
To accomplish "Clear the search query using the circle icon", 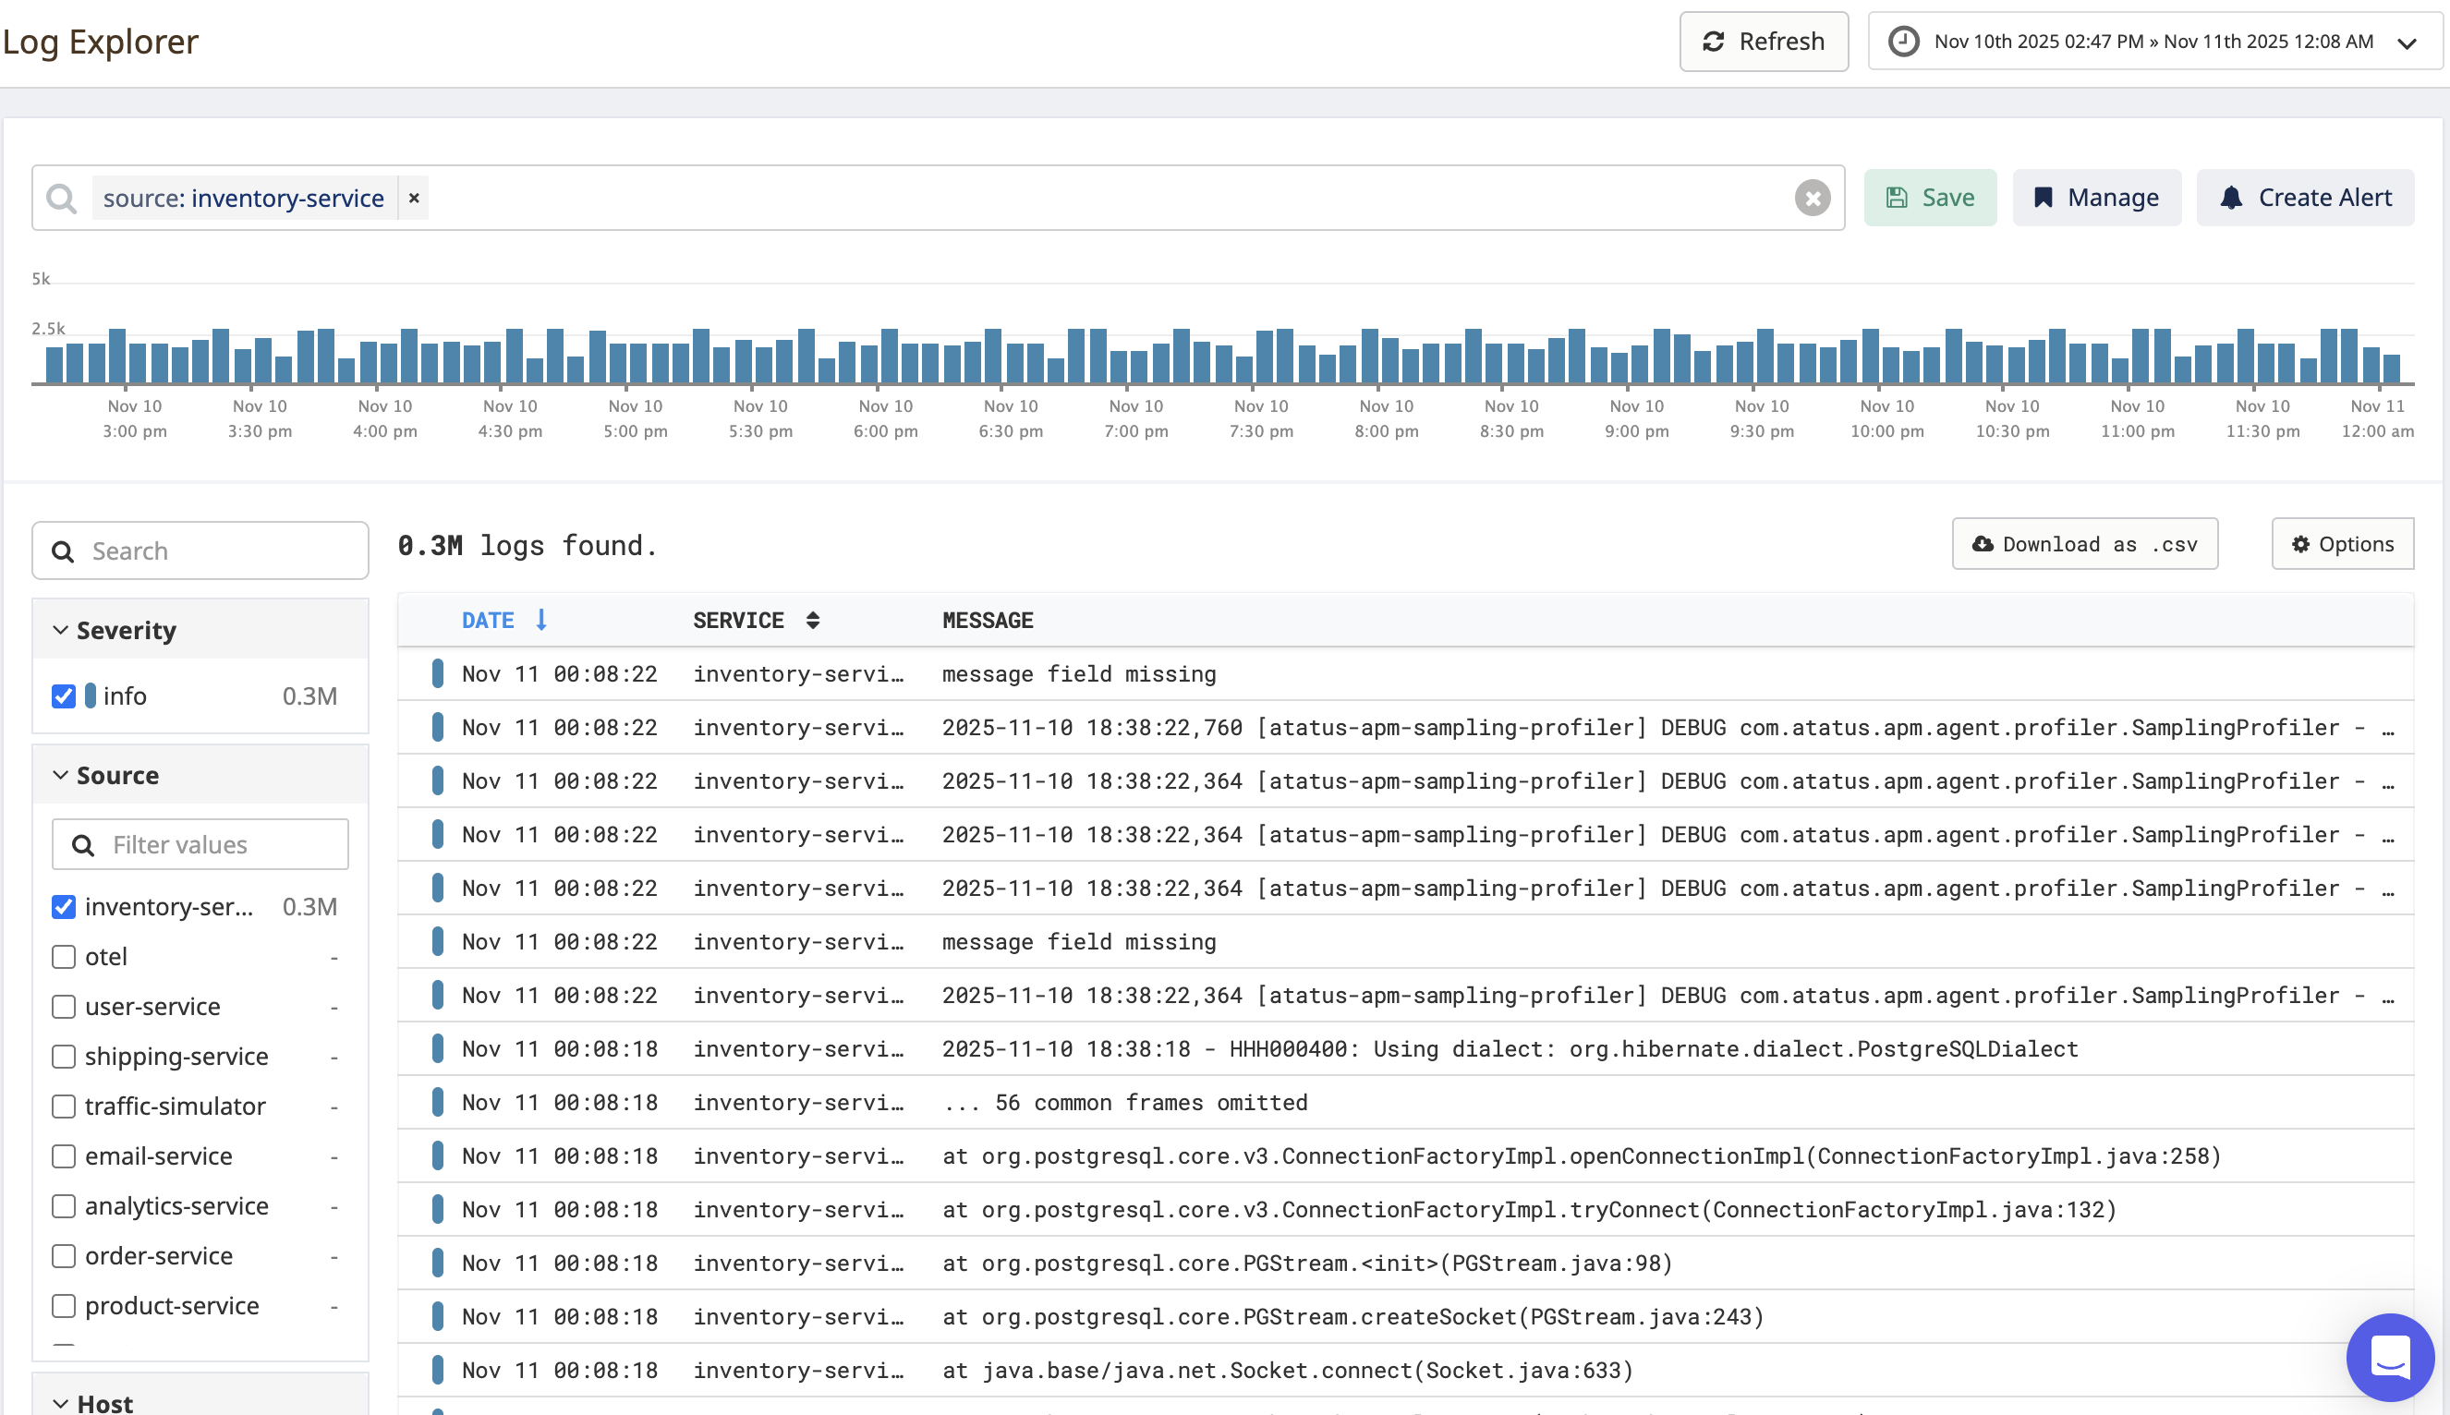I will tap(1812, 198).
